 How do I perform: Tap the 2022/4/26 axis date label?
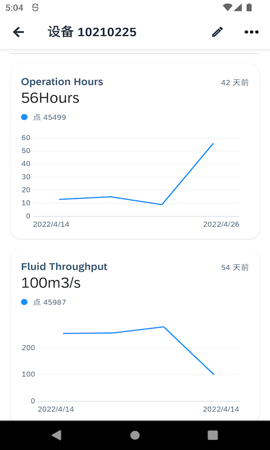[x=221, y=224]
